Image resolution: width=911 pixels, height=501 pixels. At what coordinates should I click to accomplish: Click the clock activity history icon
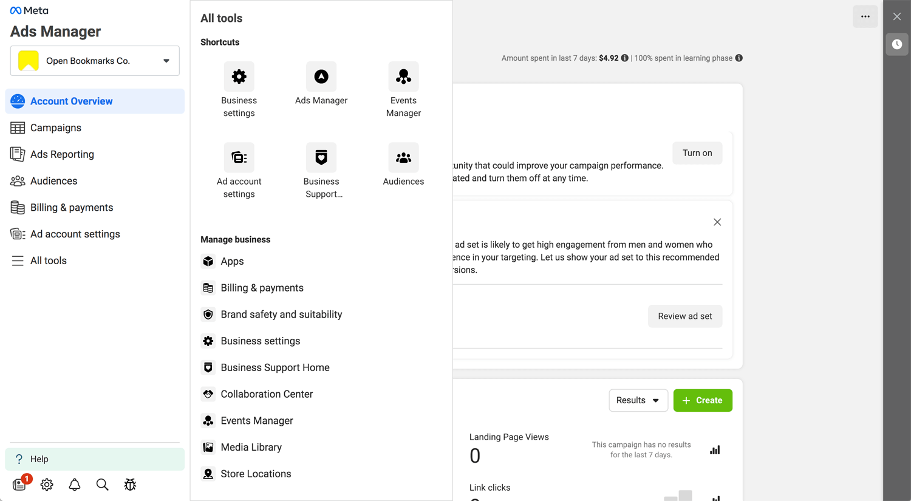[897, 44]
